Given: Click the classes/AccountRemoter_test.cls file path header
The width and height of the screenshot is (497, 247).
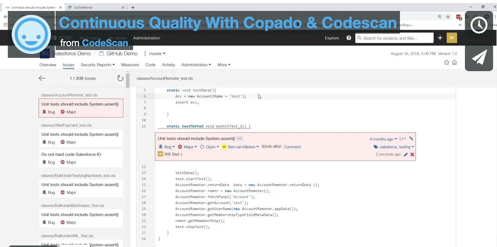Looking at the screenshot, I should [165, 79].
